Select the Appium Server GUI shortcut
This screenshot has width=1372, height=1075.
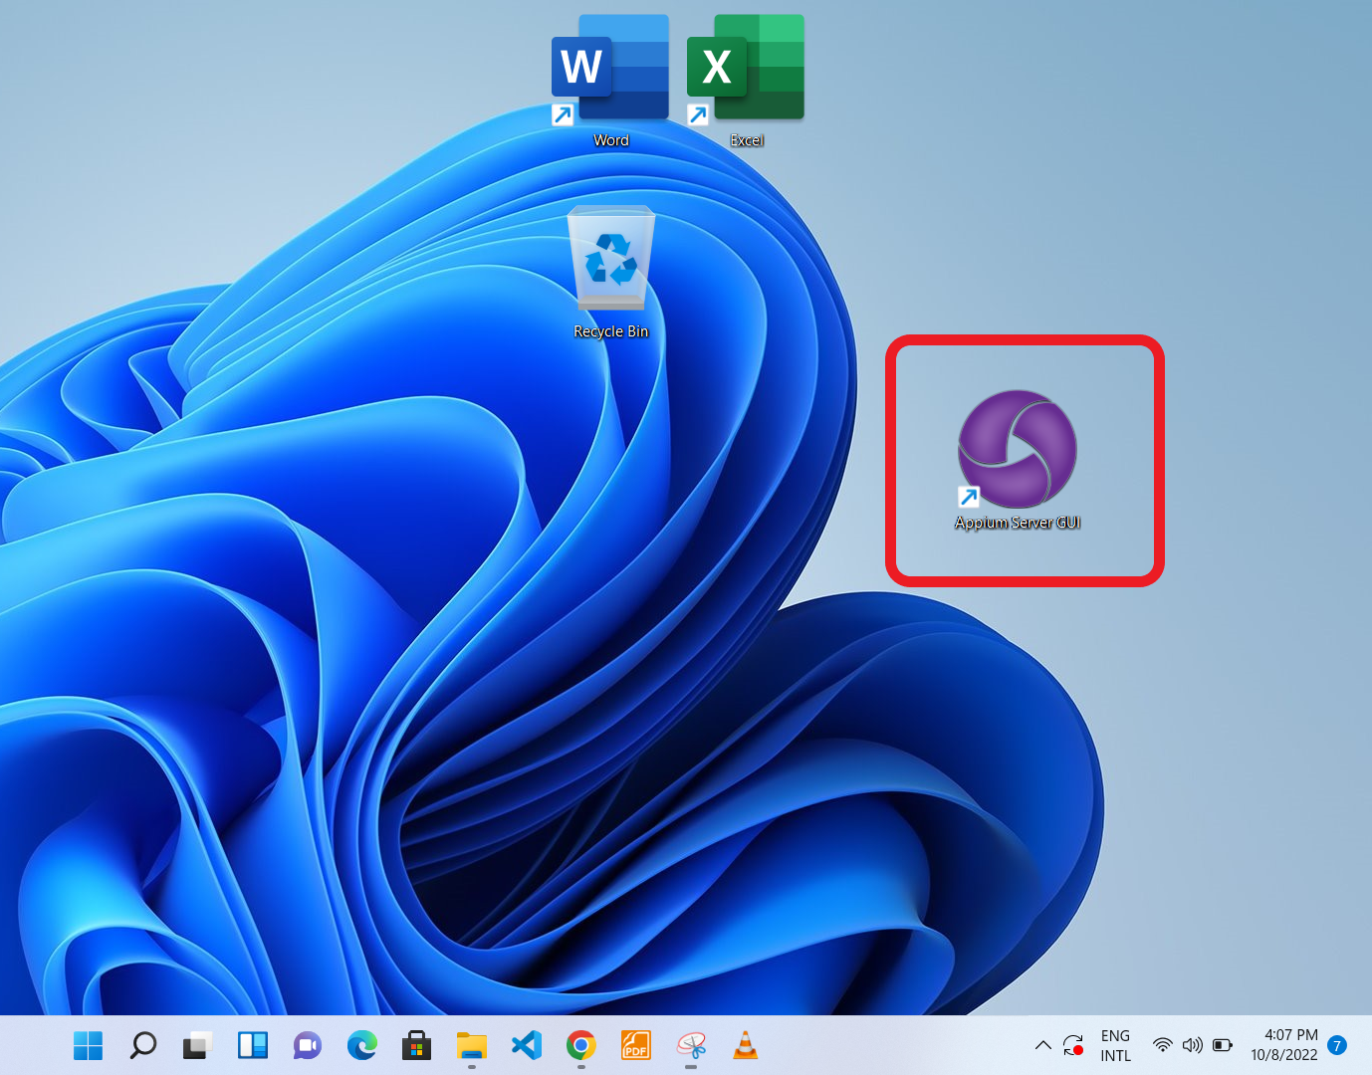point(1018,460)
